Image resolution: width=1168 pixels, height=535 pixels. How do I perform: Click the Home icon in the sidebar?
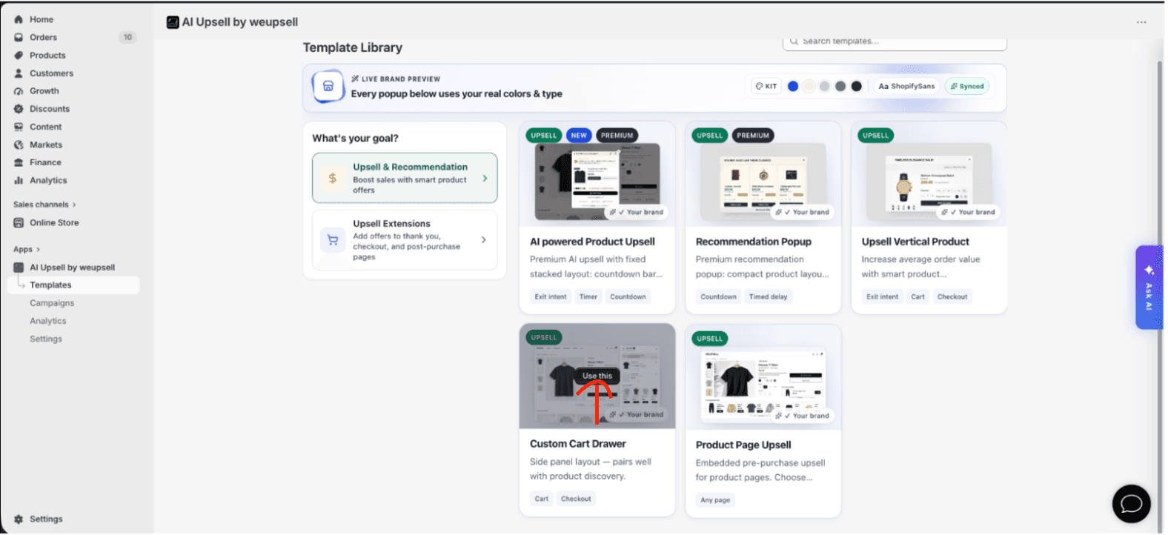pyautogui.click(x=19, y=19)
